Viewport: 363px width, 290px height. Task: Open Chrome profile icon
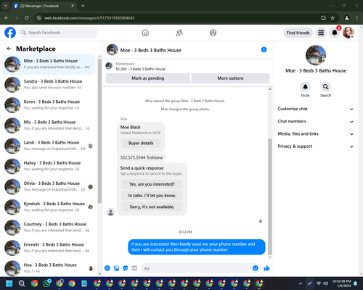click(346, 17)
